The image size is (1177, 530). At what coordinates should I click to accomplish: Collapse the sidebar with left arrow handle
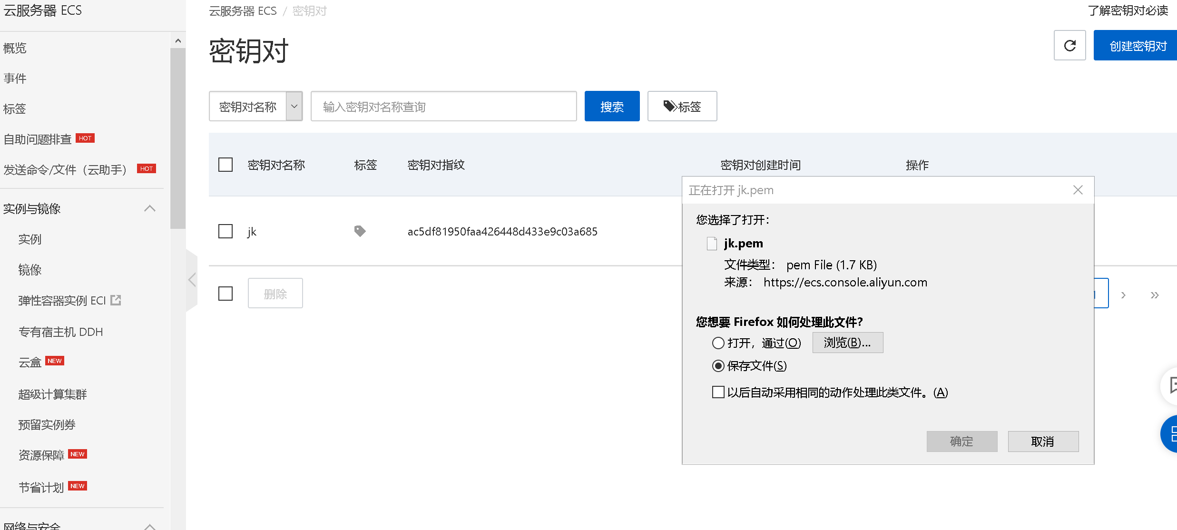pos(192,280)
